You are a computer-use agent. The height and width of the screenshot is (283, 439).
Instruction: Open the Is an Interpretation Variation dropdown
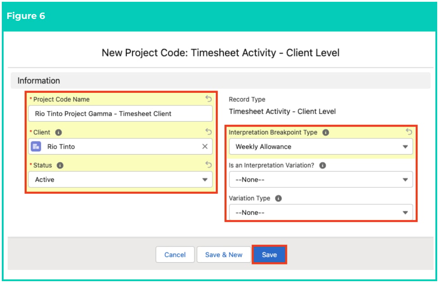click(321, 179)
